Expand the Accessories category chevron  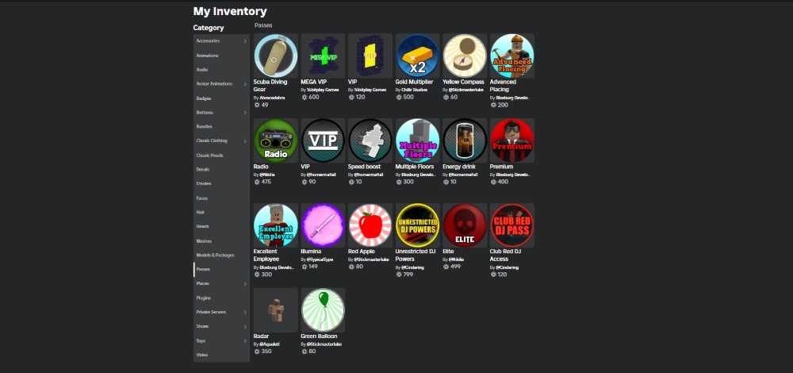245,41
